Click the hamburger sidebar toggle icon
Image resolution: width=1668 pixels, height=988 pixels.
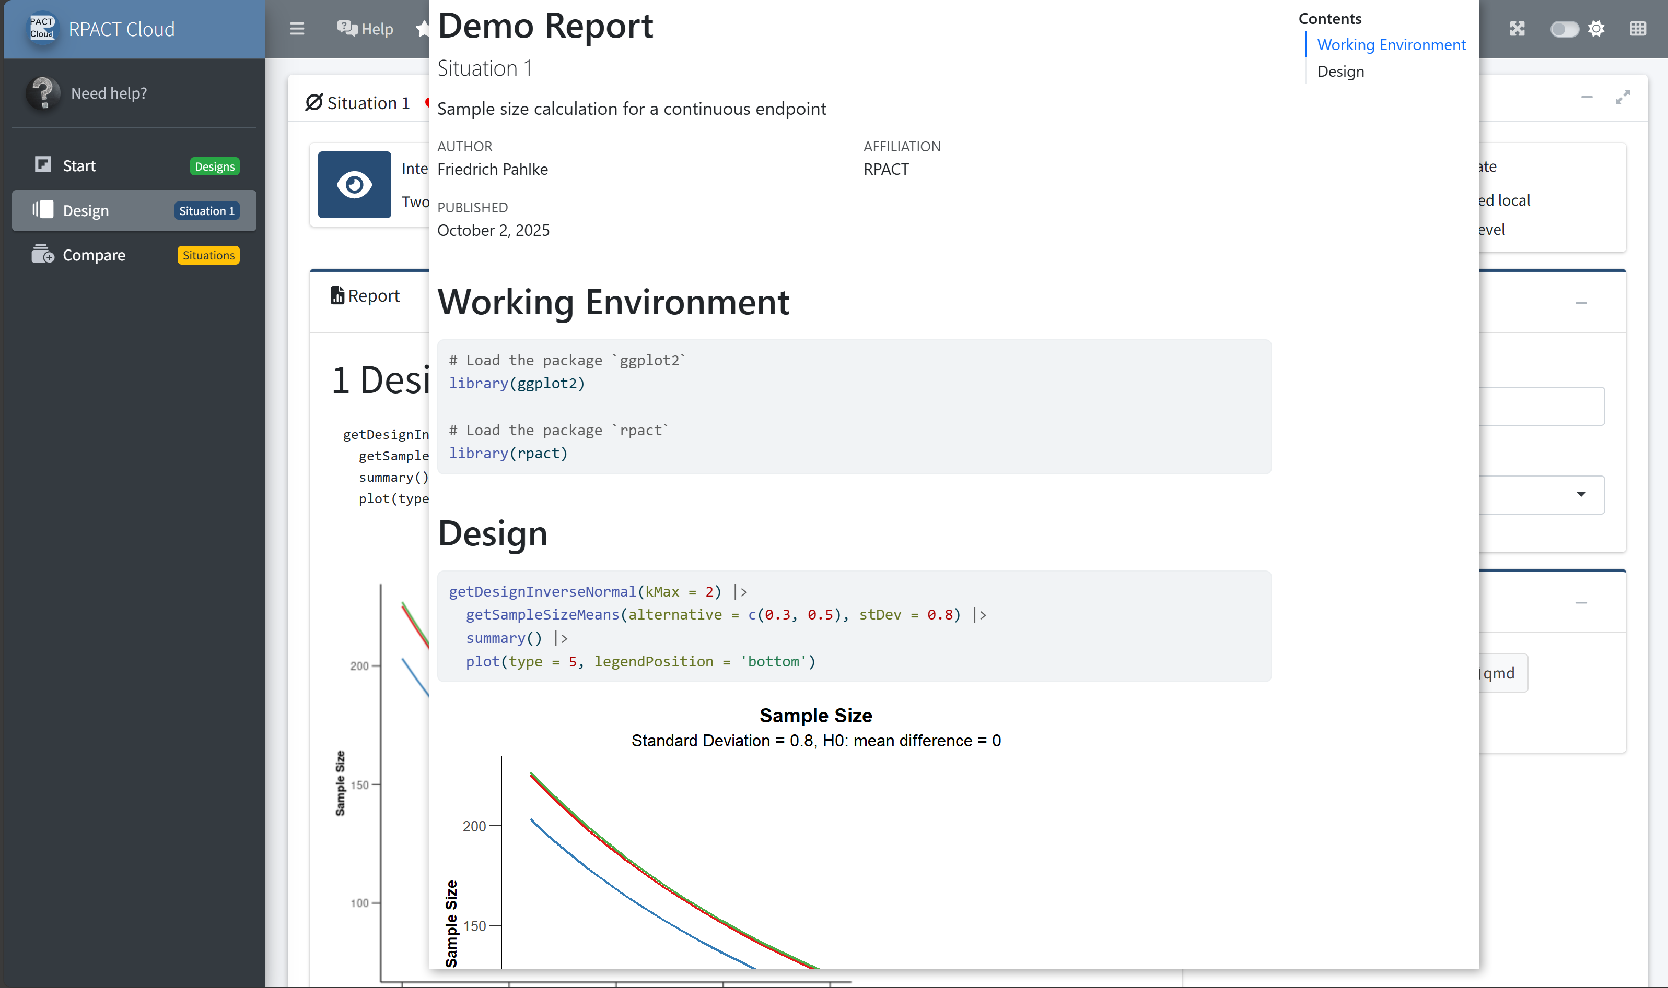(x=297, y=29)
